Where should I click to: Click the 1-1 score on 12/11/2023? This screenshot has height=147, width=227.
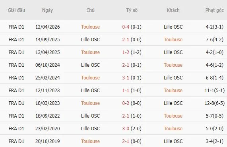click(126, 91)
